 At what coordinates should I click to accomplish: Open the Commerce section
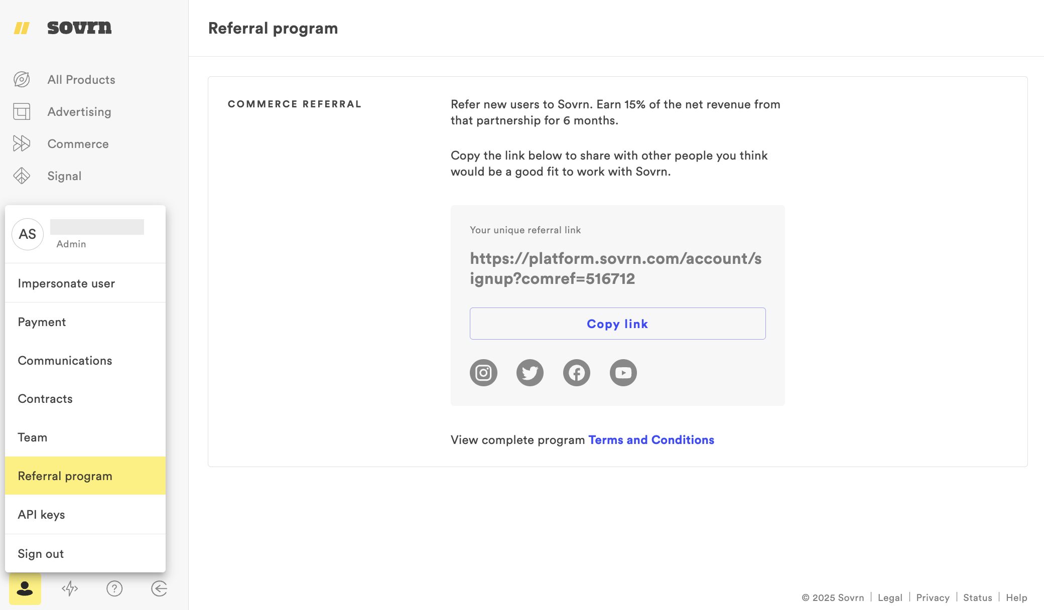coord(78,144)
